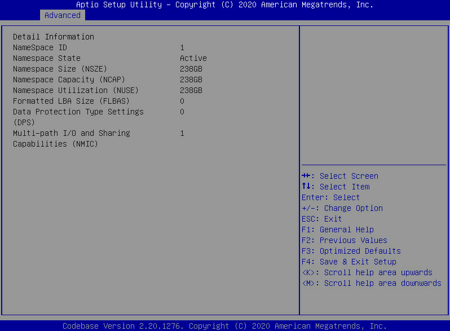
Task: Click the Aptio Setup Utility title text
Action: (224, 5)
